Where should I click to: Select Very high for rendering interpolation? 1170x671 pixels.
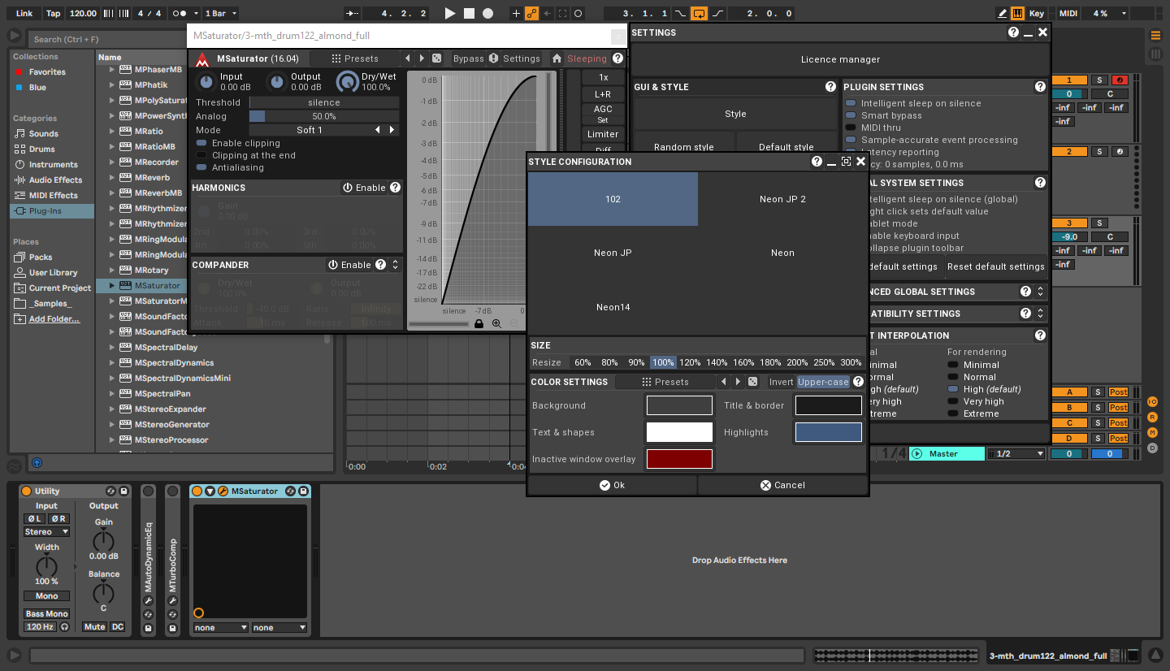tap(953, 401)
